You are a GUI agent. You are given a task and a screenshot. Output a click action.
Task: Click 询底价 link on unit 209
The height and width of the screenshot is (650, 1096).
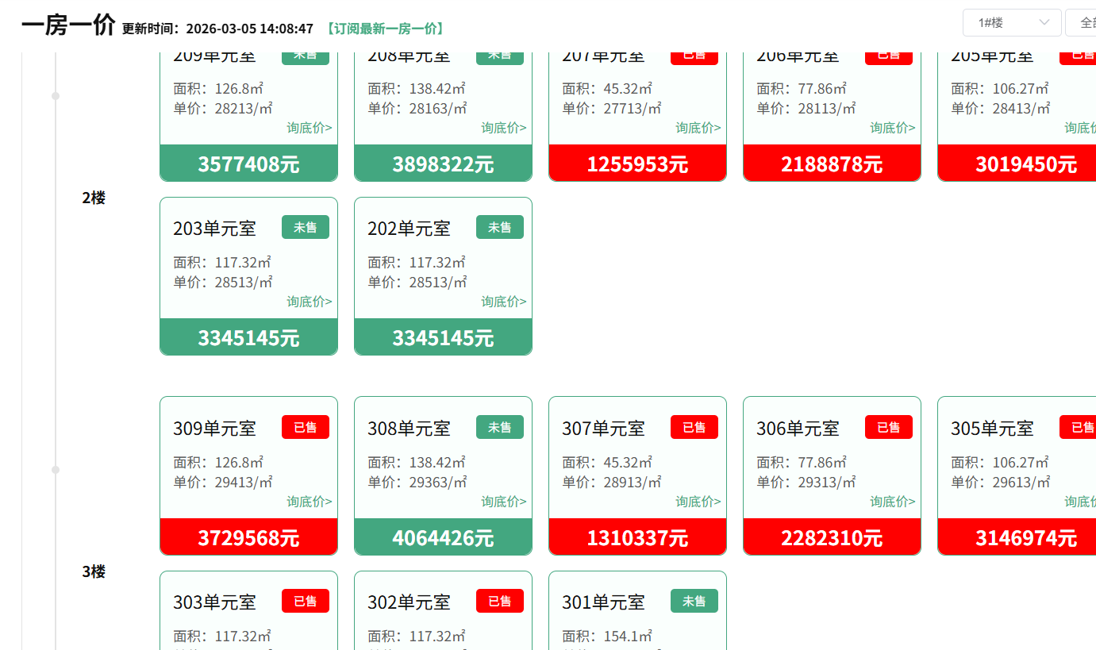[310, 128]
